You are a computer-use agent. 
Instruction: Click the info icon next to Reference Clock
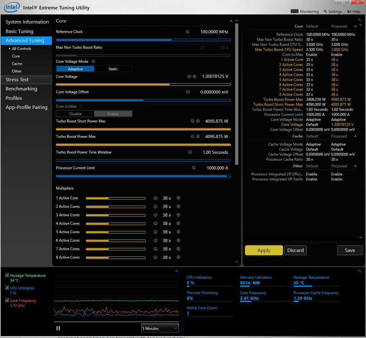tap(187, 31)
